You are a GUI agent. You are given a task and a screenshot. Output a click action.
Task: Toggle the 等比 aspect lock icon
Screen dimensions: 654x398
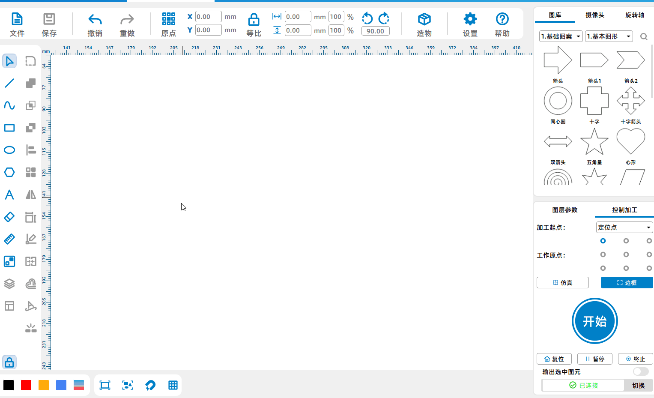(254, 19)
